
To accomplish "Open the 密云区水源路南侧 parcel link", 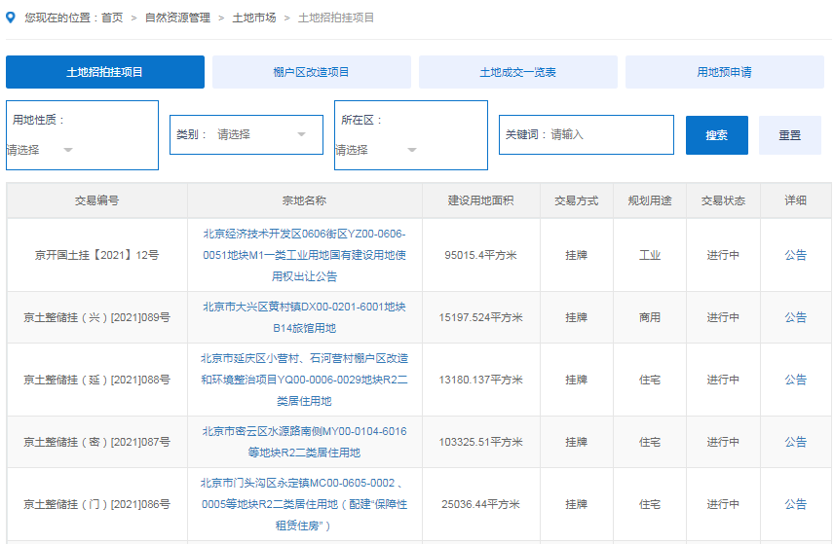I will click(x=304, y=442).
